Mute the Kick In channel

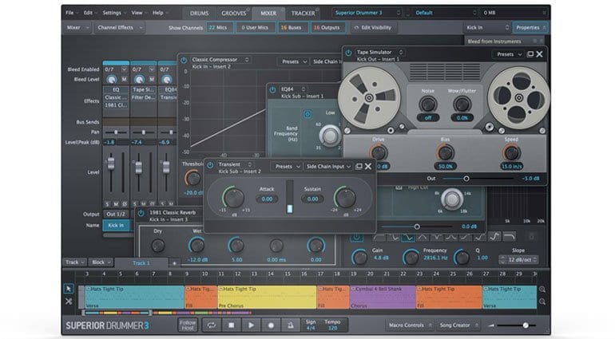click(116, 204)
